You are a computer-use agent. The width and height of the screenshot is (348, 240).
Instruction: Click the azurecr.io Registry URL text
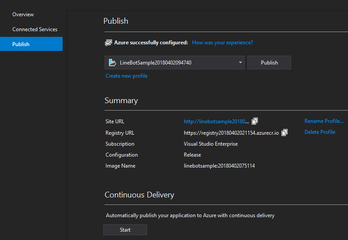[x=231, y=133]
